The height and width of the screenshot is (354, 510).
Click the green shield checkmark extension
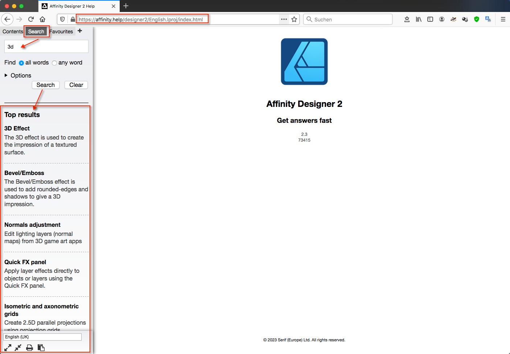click(477, 19)
